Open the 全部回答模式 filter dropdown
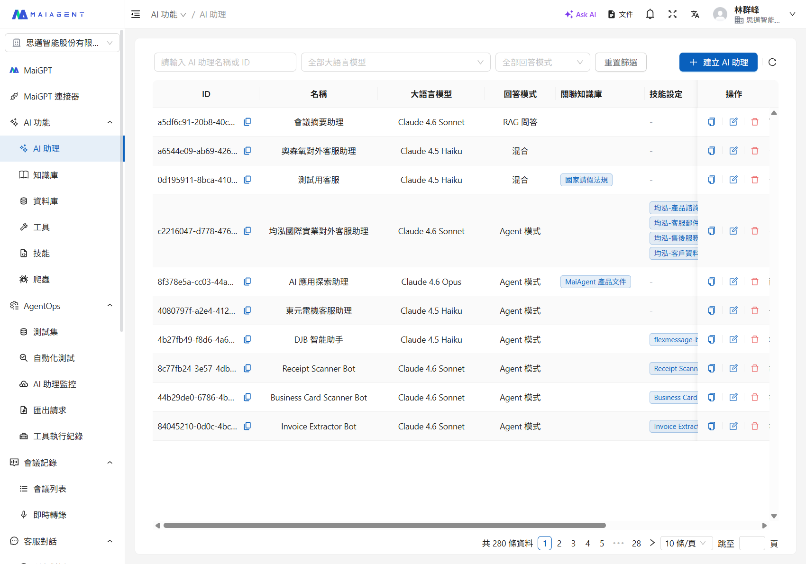The height and width of the screenshot is (564, 806). pyautogui.click(x=542, y=62)
